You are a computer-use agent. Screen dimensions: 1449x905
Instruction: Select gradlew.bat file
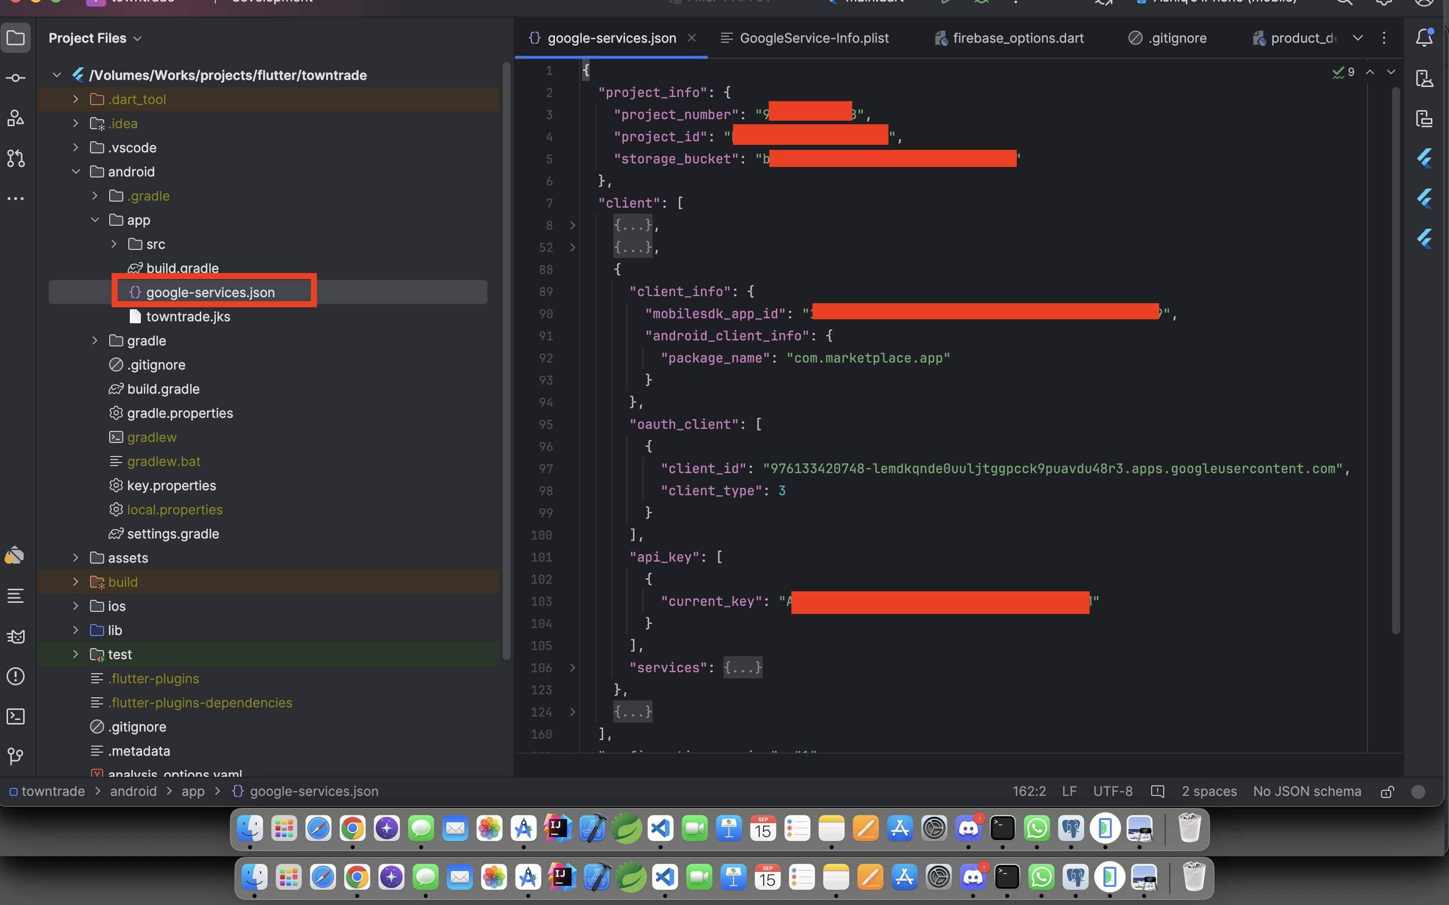point(164,462)
